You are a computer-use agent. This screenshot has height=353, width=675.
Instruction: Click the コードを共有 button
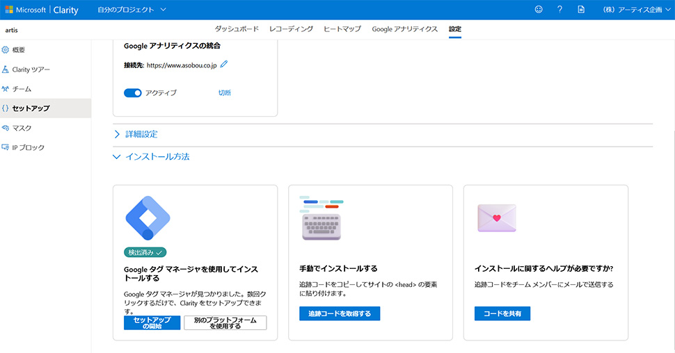(502, 313)
